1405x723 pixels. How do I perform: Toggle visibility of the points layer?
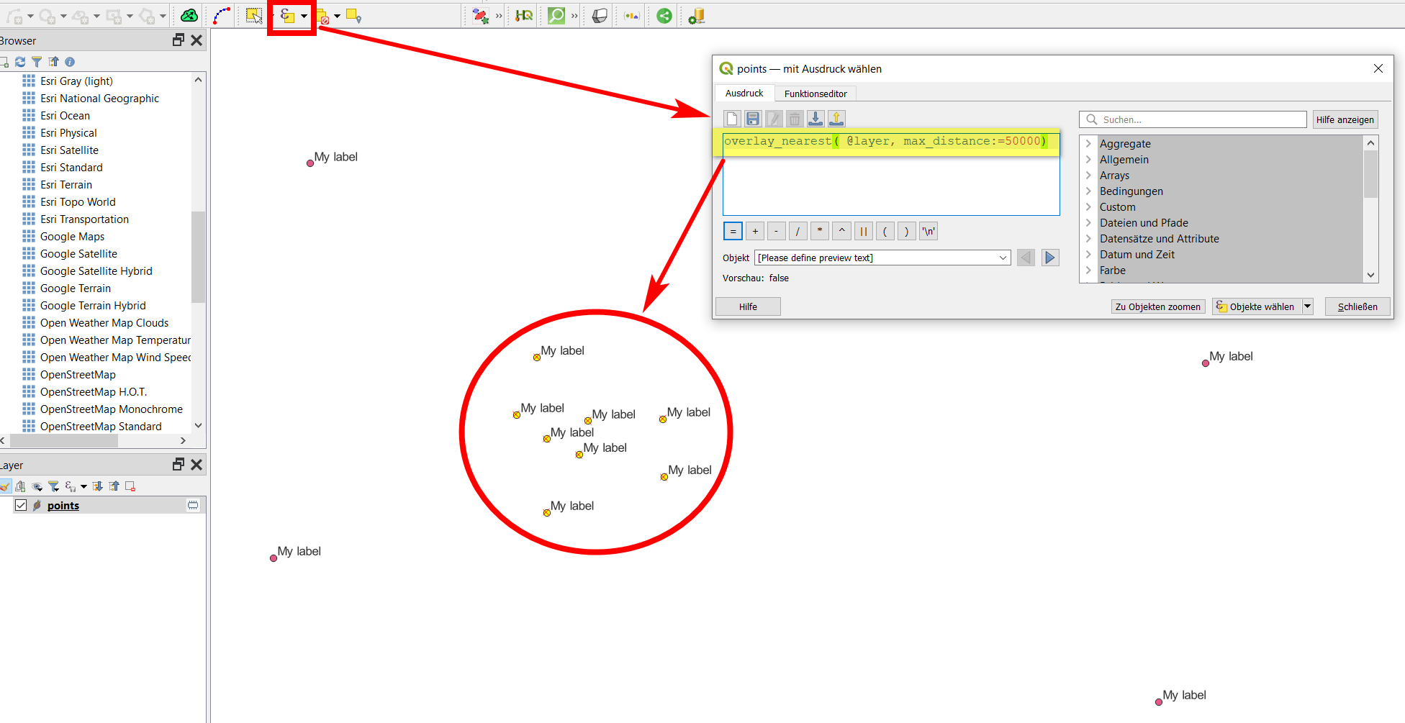[x=21, y=505]
